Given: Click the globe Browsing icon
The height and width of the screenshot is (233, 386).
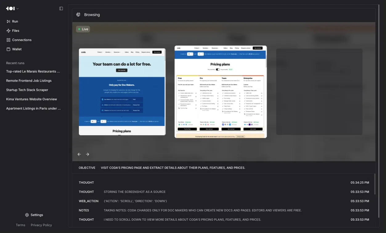Looking at the screenshot, I should 78,15.
